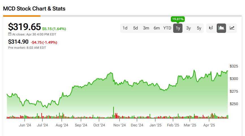Click the Sep '24 axis label
The width and height of the screenshot is (245, 136).
pos(81,125)
